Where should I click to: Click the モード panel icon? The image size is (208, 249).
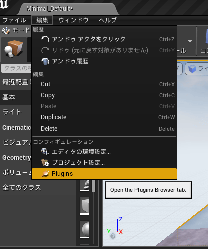point(6,31)
